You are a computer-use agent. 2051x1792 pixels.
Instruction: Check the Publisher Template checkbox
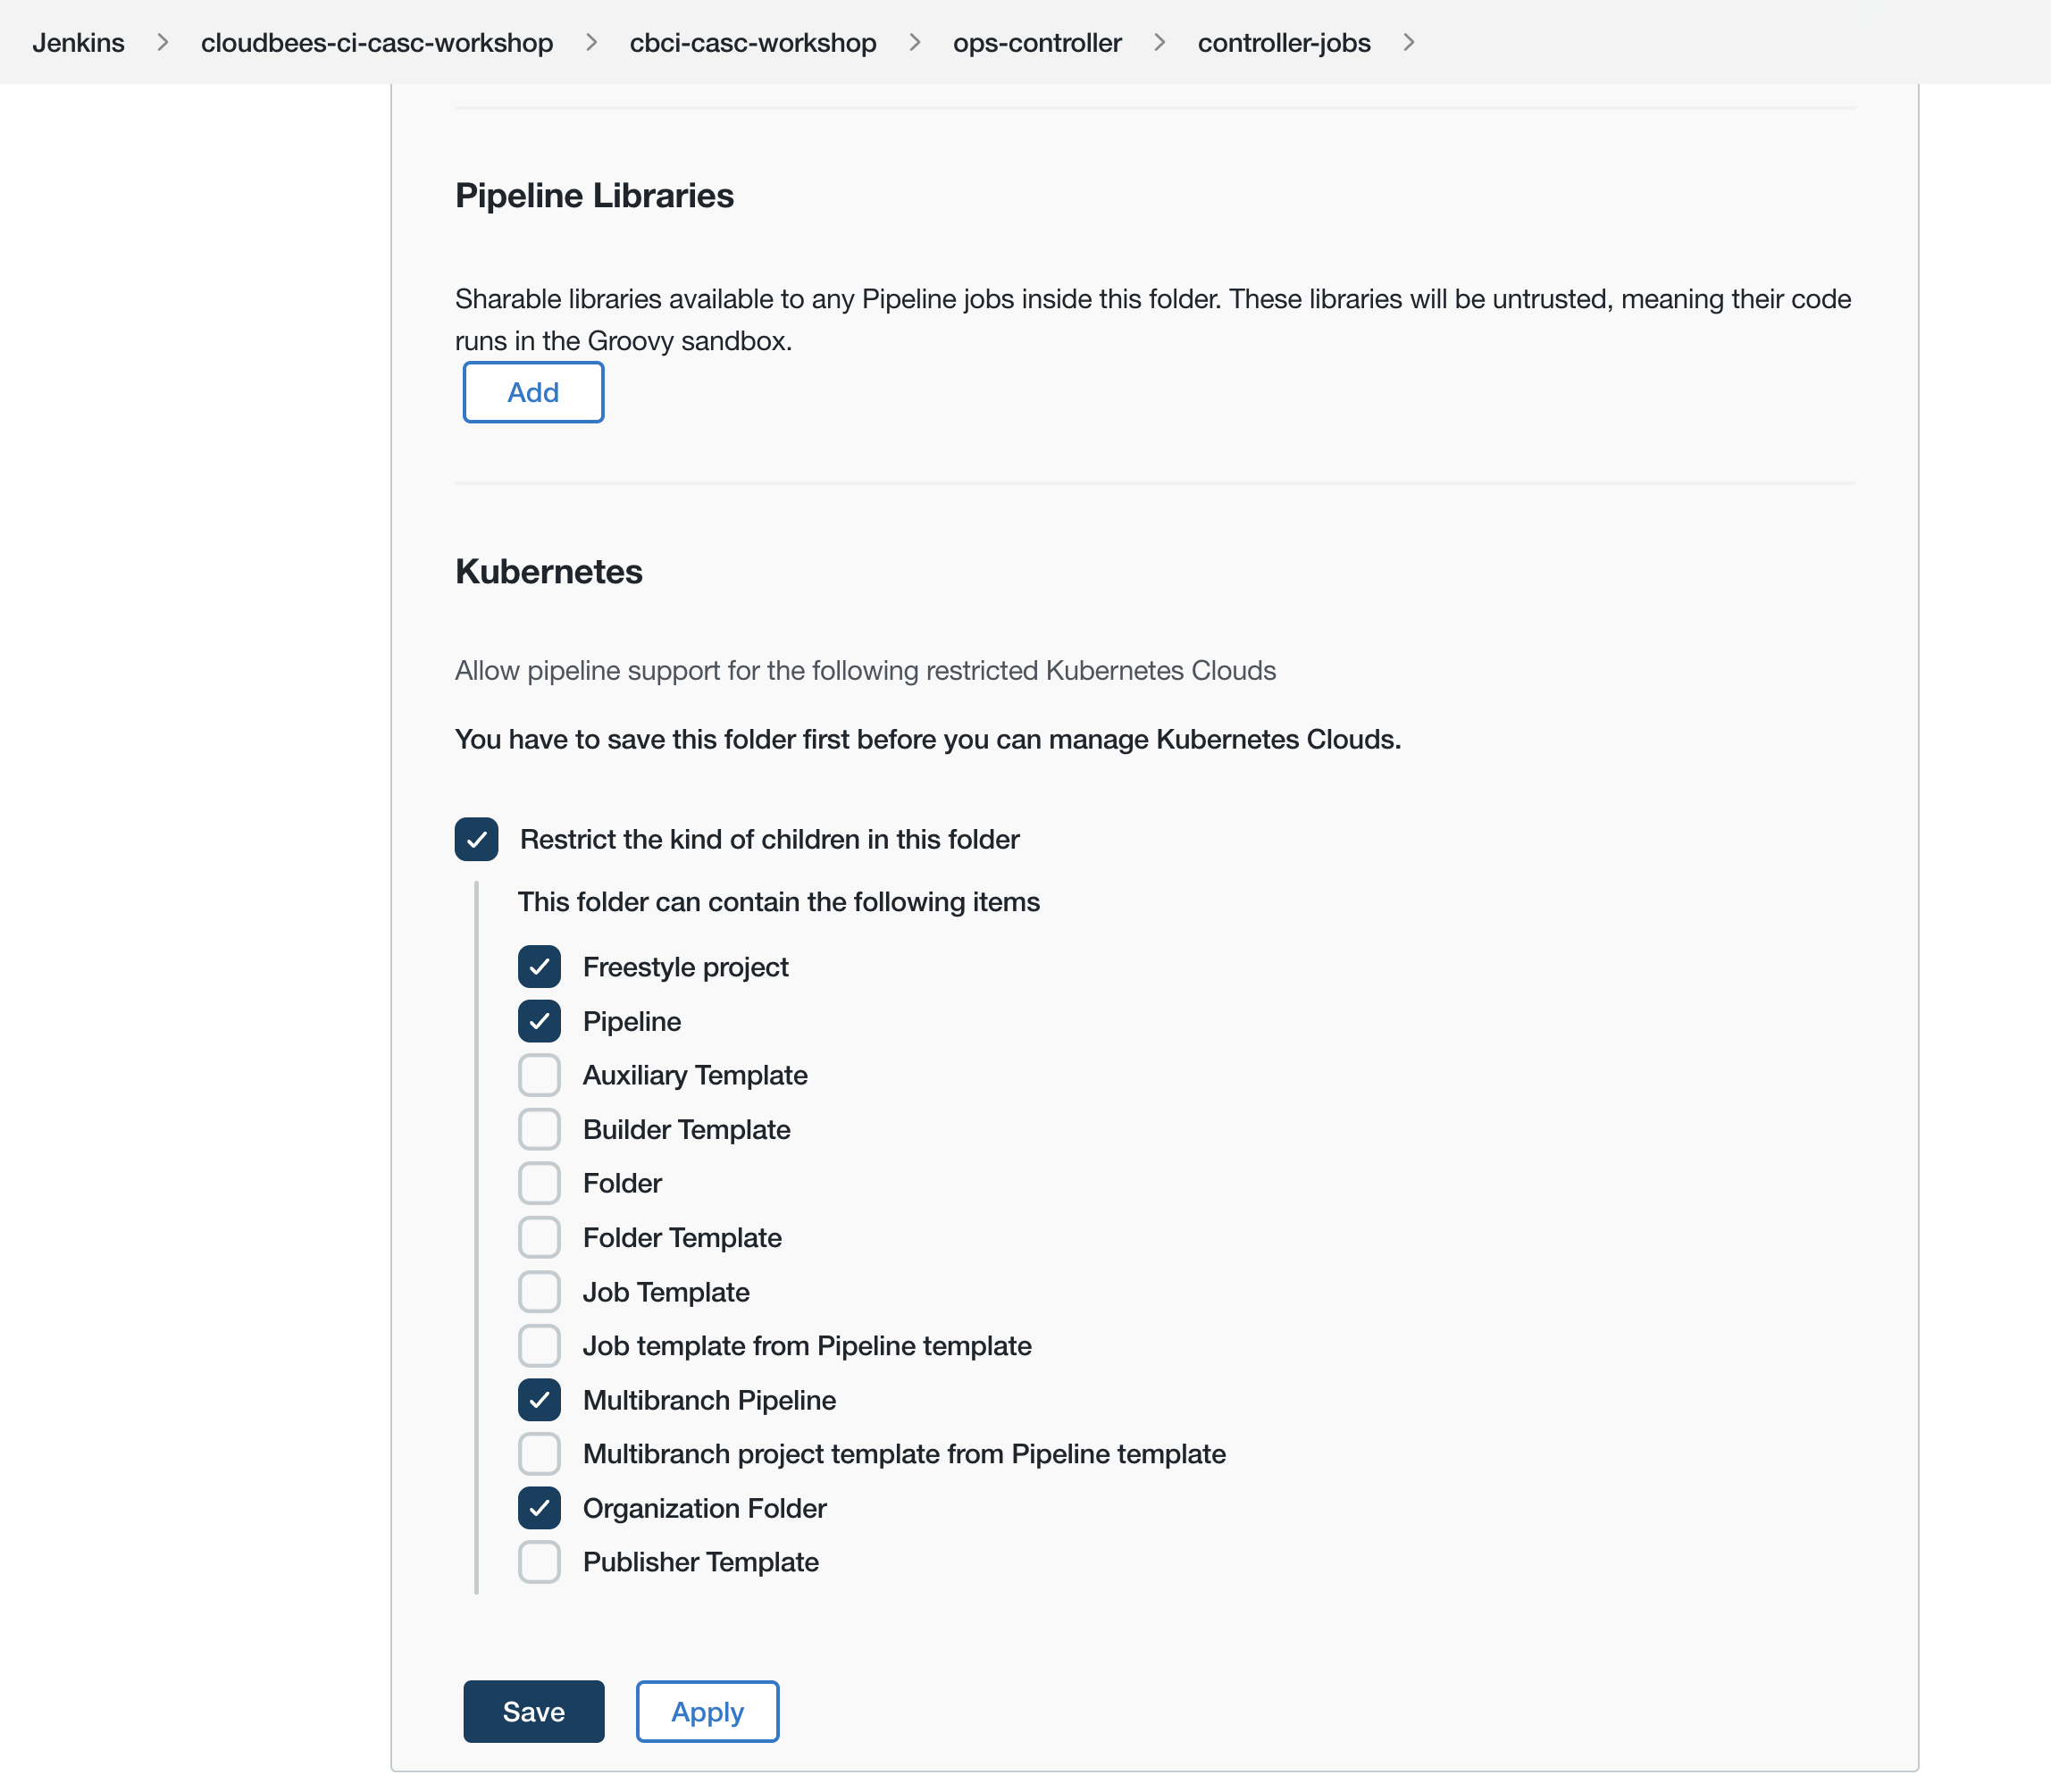[539, 1561]
